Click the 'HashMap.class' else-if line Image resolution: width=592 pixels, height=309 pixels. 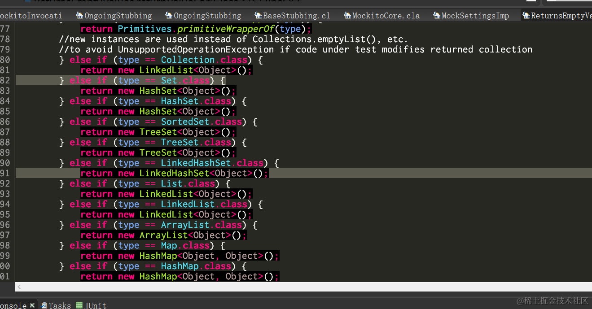tap(153, 266)
